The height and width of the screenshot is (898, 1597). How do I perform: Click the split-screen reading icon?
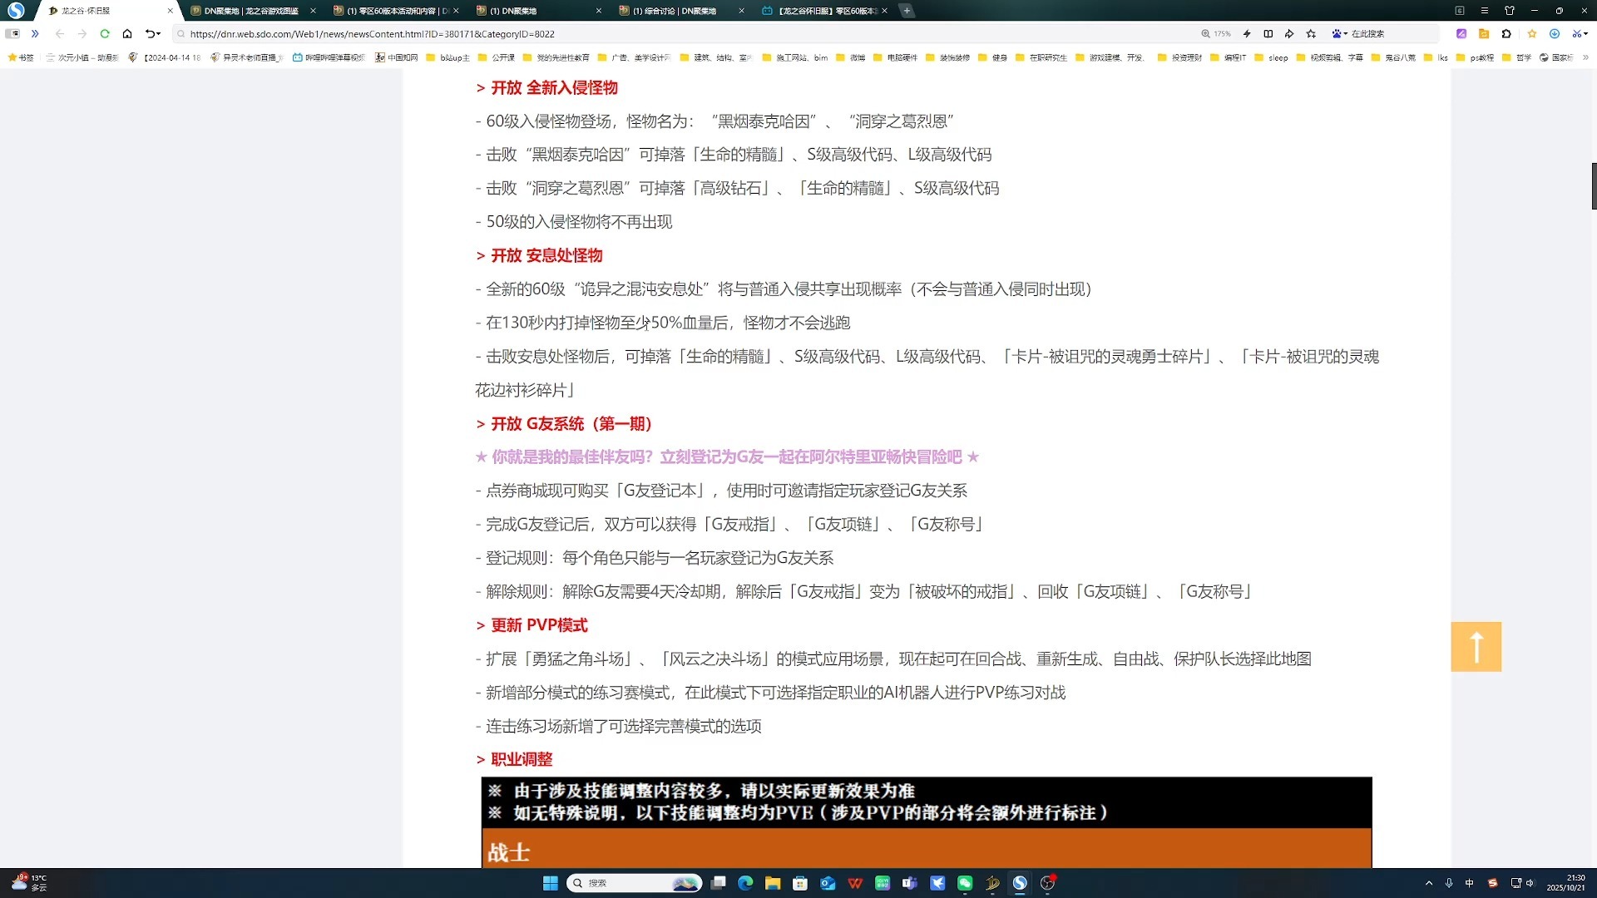[1268, 34]
